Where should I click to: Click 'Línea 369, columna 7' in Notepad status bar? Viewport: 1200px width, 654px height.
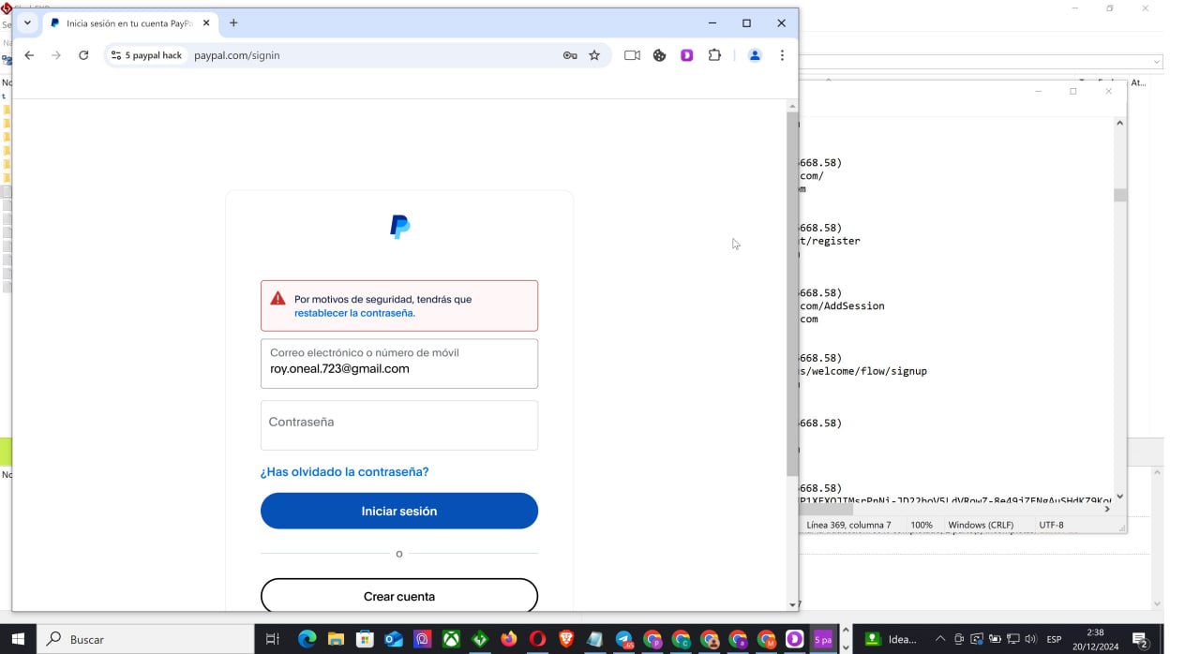[x=848, y=525]
